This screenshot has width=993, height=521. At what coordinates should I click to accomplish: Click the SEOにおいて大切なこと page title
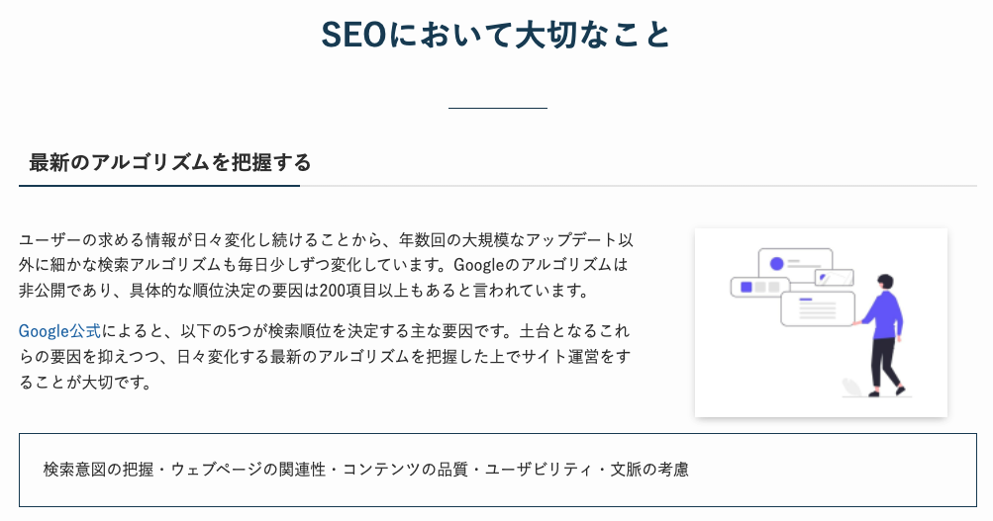[x=496, y=36]
